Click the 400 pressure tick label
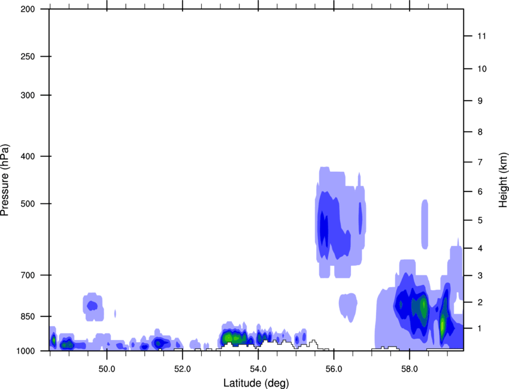 click(28, 156)
